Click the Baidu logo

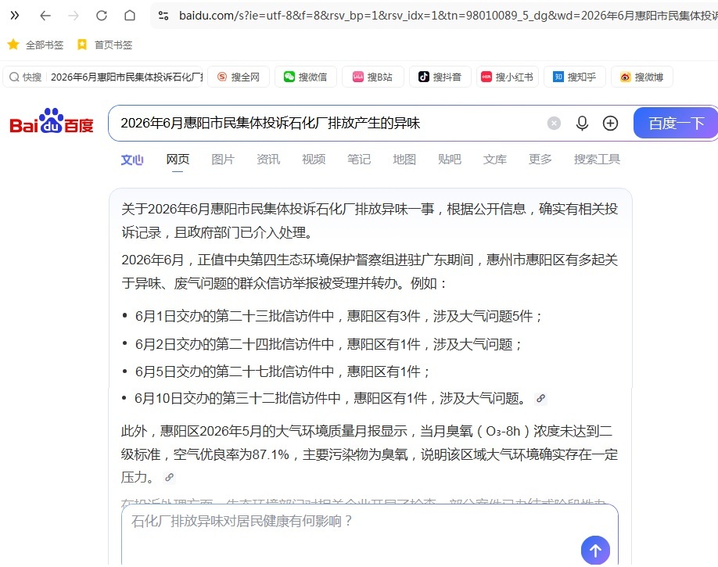tap(52, 121)
